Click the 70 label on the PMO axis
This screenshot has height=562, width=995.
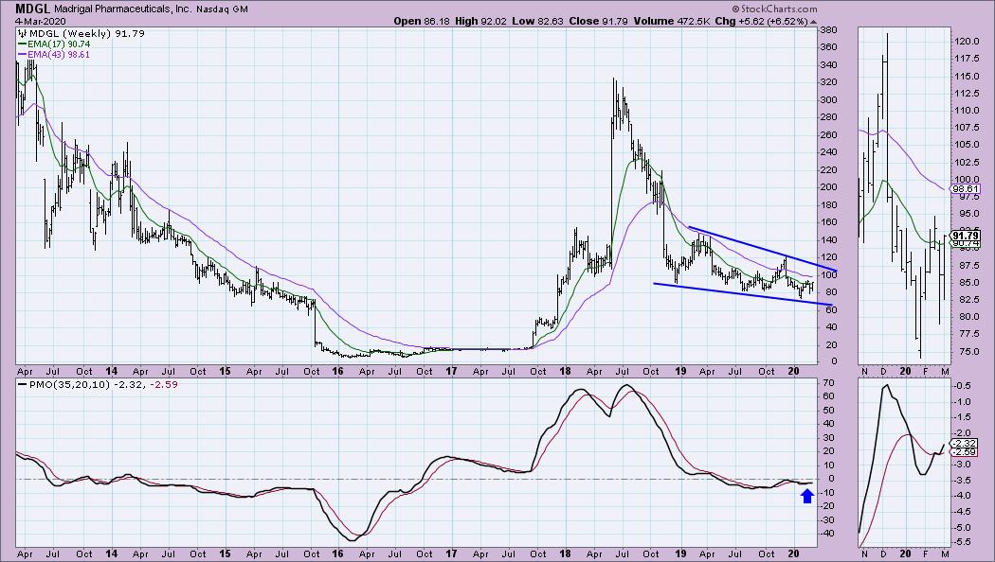tap(826, 382)
